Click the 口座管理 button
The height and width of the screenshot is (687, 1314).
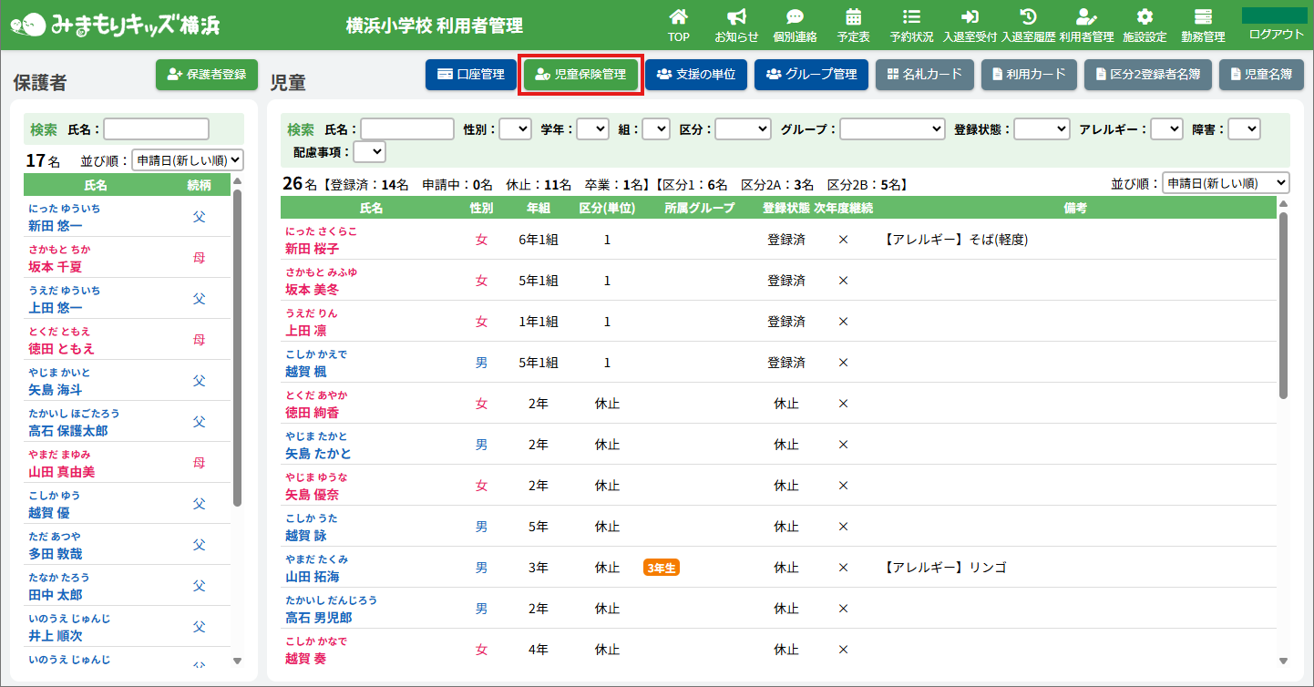click(471, 75)
